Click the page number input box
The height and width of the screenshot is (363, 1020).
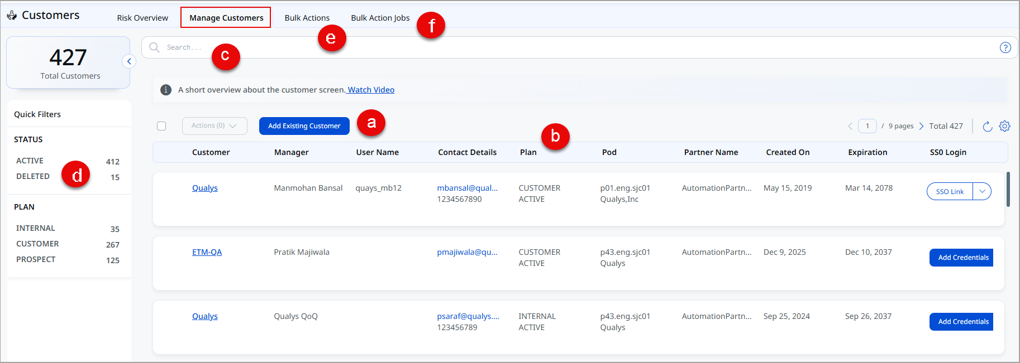click(x=868, y=126)
